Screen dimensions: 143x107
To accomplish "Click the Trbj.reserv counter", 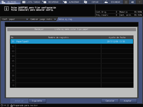I will pyautogui.click(x=106, y=15).
